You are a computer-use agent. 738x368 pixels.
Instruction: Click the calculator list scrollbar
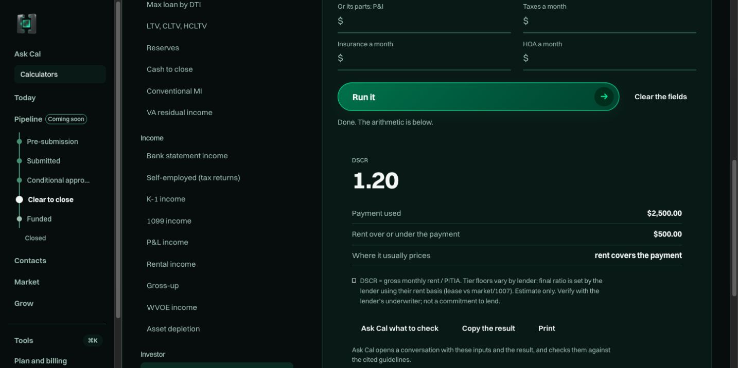[x=118, y=159]
